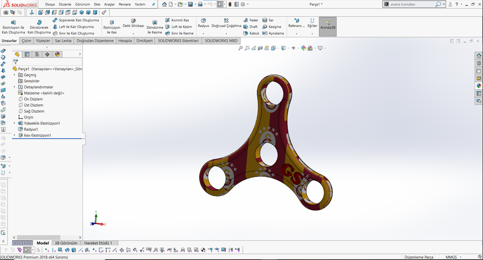Screen dimensions: 483x260
Task: Switch to the Yüzeyler tab
Action: click(x=43, y=40)
